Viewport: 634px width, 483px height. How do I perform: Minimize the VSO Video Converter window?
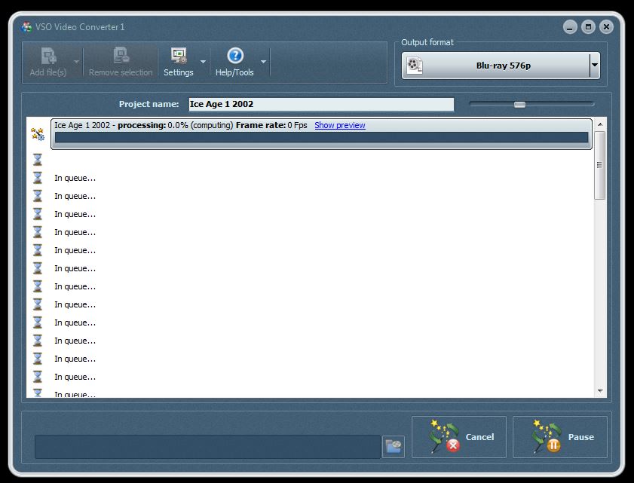[x=570, y=27]
